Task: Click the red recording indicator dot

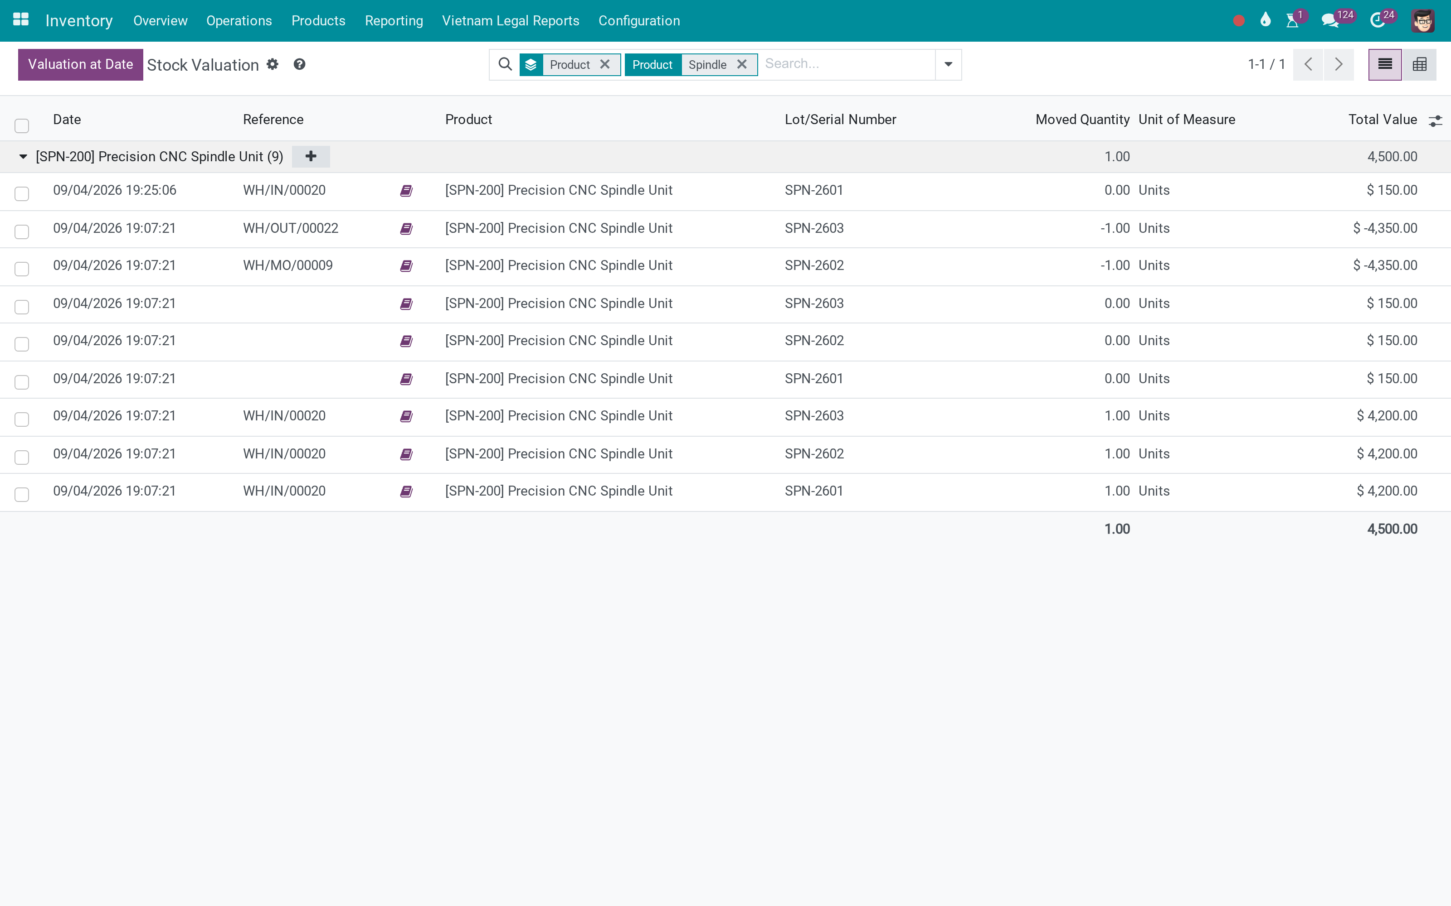Action: point(1239,21)
